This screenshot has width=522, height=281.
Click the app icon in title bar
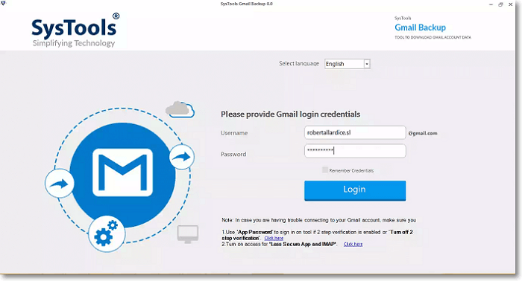point(3,3)
